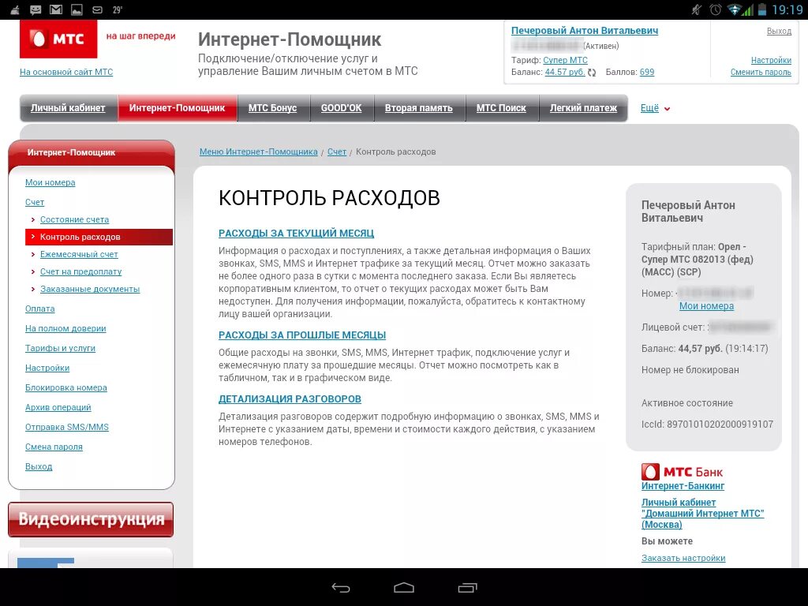Viewport: 808px width, 606px height.
Task: Go to На основной сайт МТС
Action: click(66, 72)
